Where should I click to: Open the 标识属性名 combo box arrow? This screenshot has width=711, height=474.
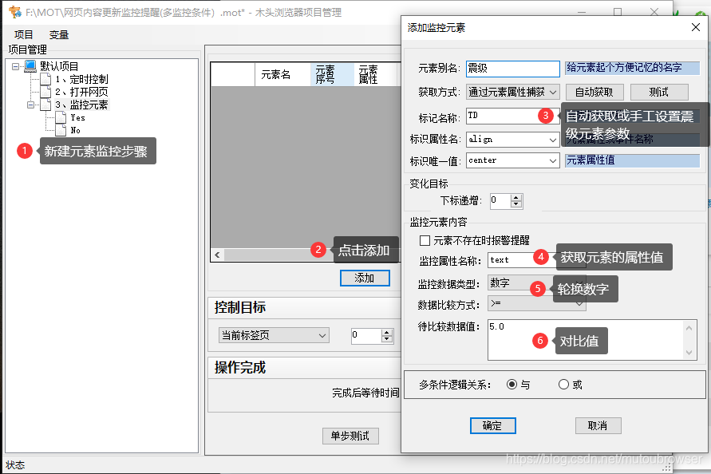pyautogui.click(x=553, y=140)
